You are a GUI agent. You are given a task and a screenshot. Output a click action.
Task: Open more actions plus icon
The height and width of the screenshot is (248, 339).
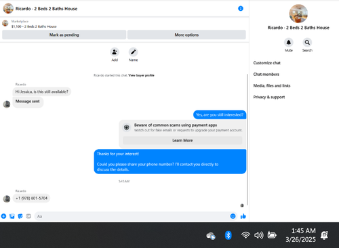3,216
